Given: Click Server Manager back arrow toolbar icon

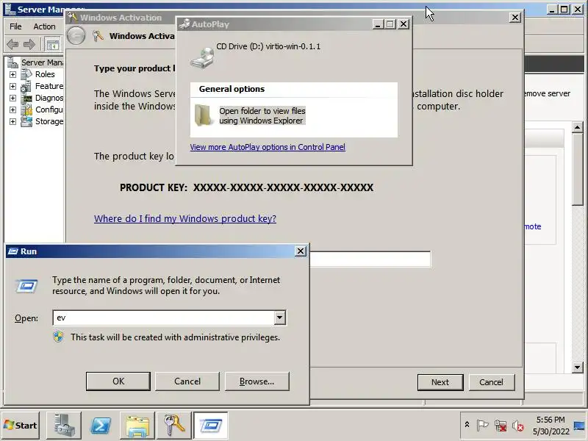Looking at the screenshot, I should pyautogui.click(x=12, y=45).
